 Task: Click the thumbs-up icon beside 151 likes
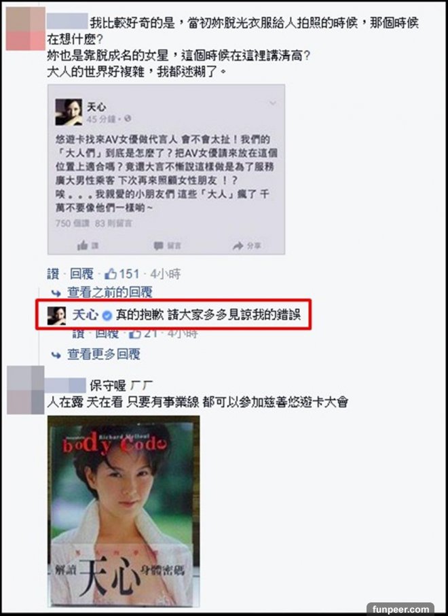click(111, 274)
